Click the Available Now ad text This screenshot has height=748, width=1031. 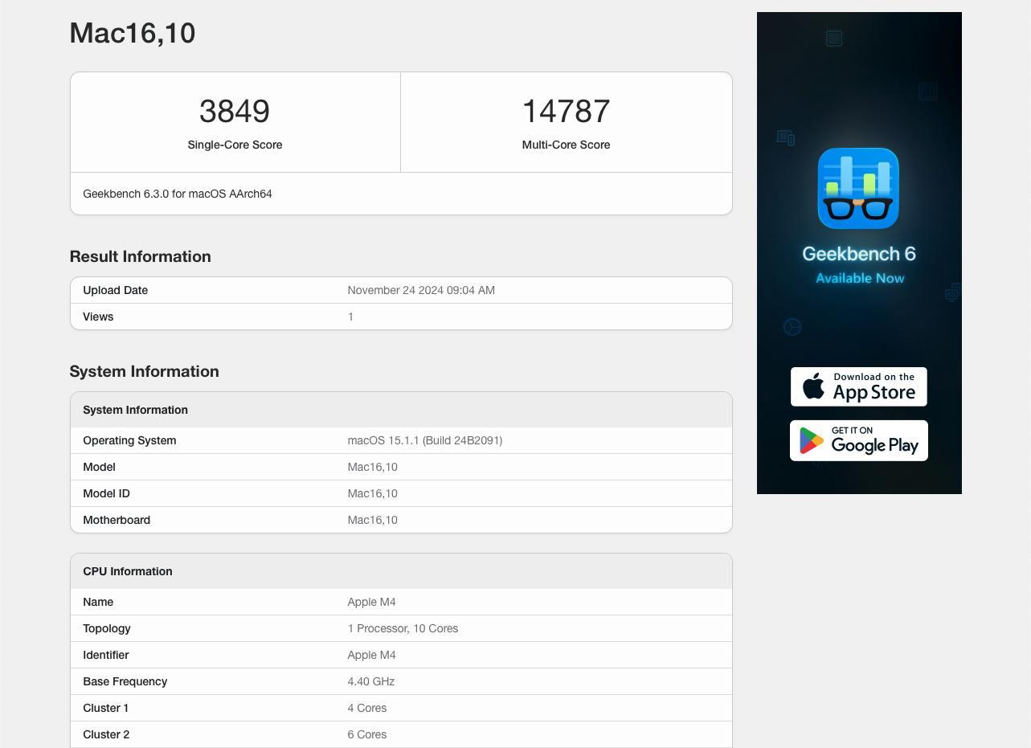pyautogui.click(x=860, y=278)
